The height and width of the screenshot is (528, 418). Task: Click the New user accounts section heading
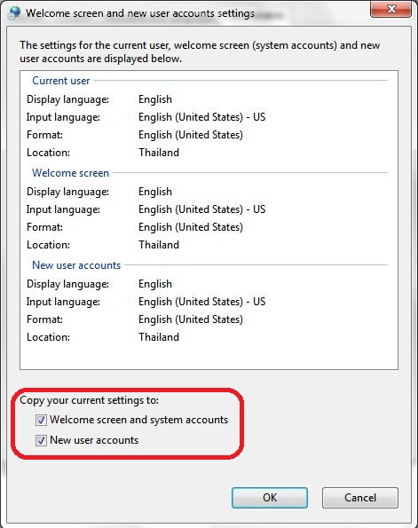[x=76, y=265]
